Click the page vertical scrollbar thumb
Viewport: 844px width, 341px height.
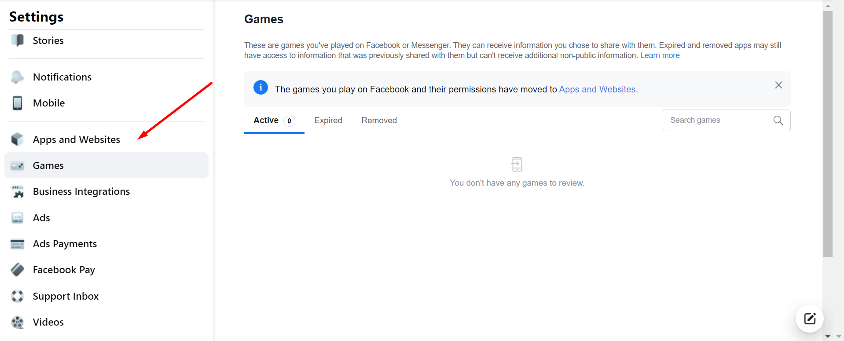point(828,134)
